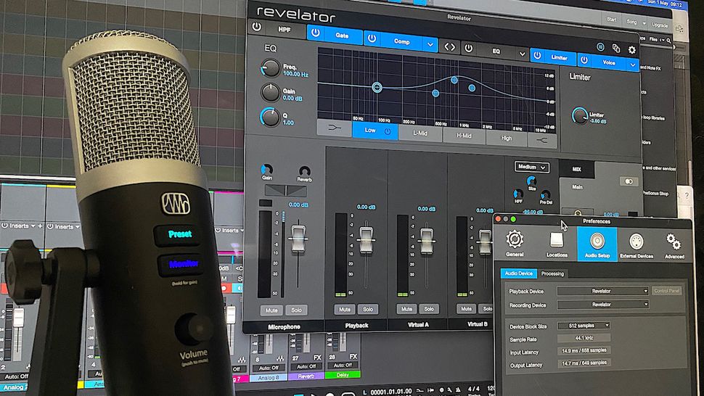
Task: Open the EQ preset dropdown arrow
Action: point(522,54)
